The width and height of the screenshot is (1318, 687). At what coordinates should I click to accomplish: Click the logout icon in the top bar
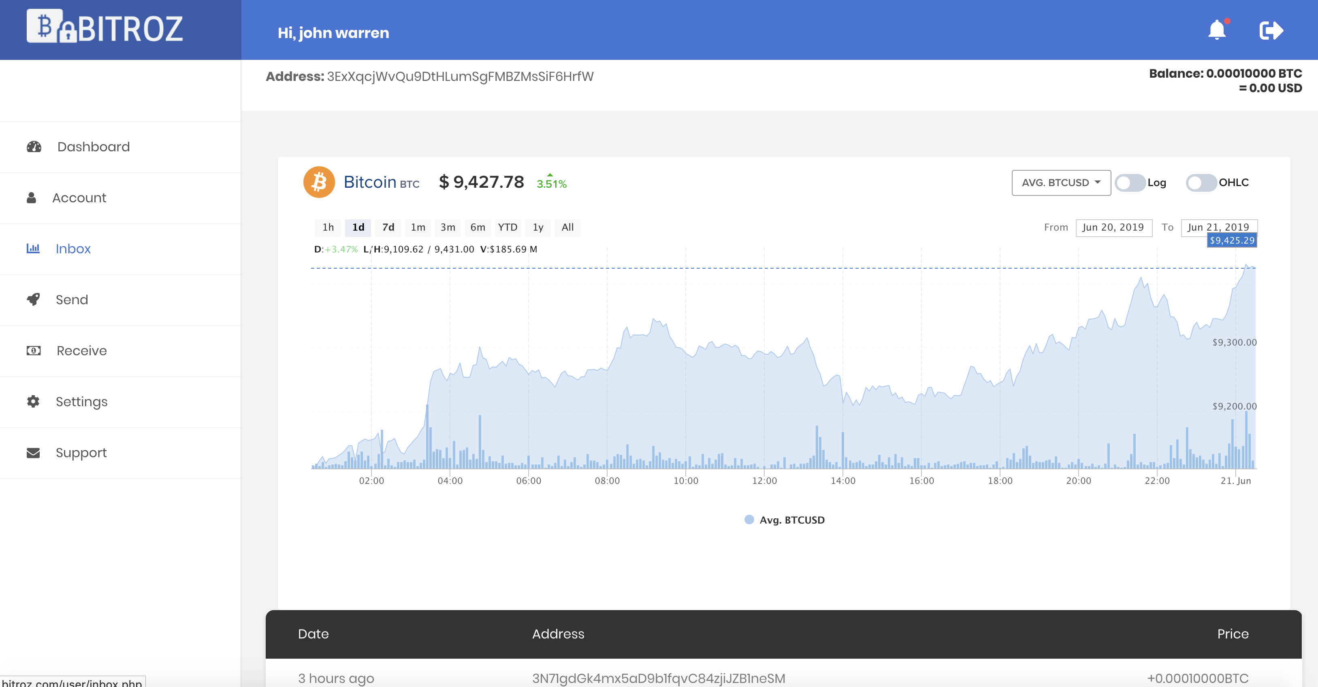click(x=1272, y=30)
